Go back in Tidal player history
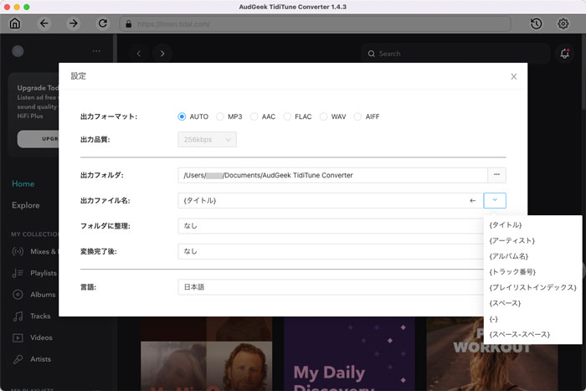586x391 pixels. [x=139, y=54]
